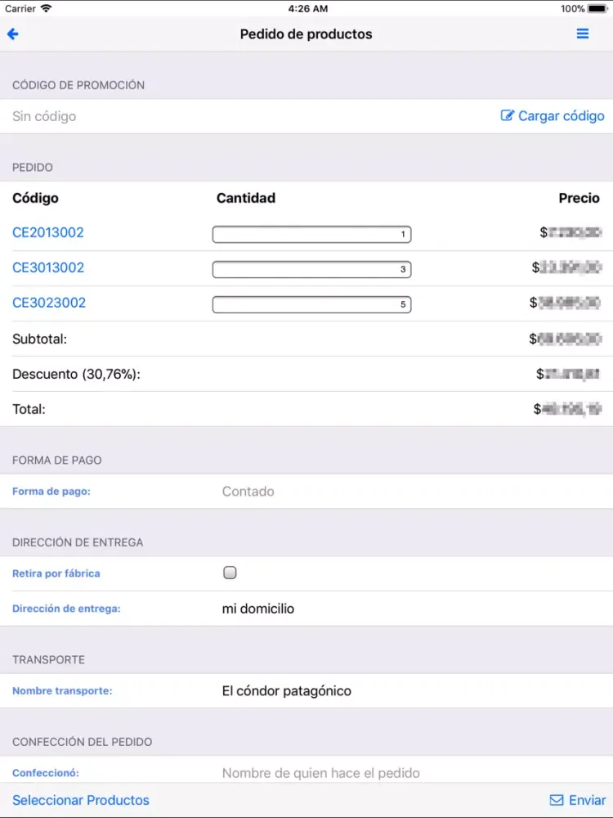The image size is (613, 818).
Task: Open product code CE3013002
Action: 48,267
